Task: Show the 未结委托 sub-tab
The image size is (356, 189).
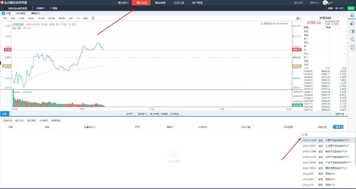Action: [44, 120]
